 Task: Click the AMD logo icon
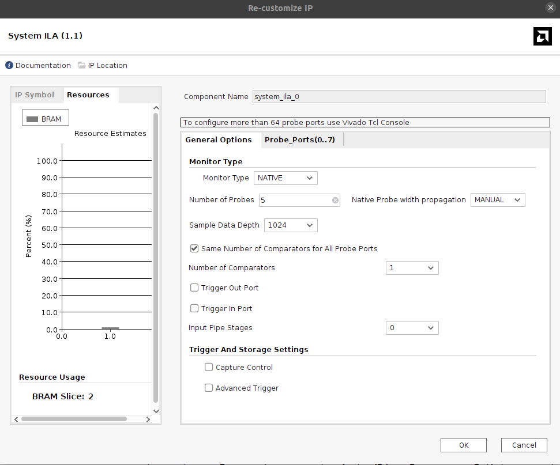click(x=543, y=36)
